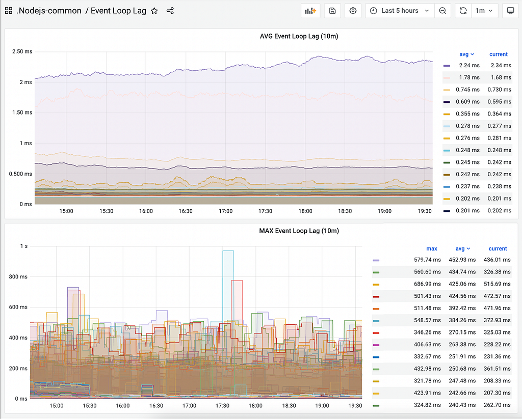Viewport: 522px width, 419px height.
Task: Sort MAX panel legend by avg column
Action: point(462,249)
